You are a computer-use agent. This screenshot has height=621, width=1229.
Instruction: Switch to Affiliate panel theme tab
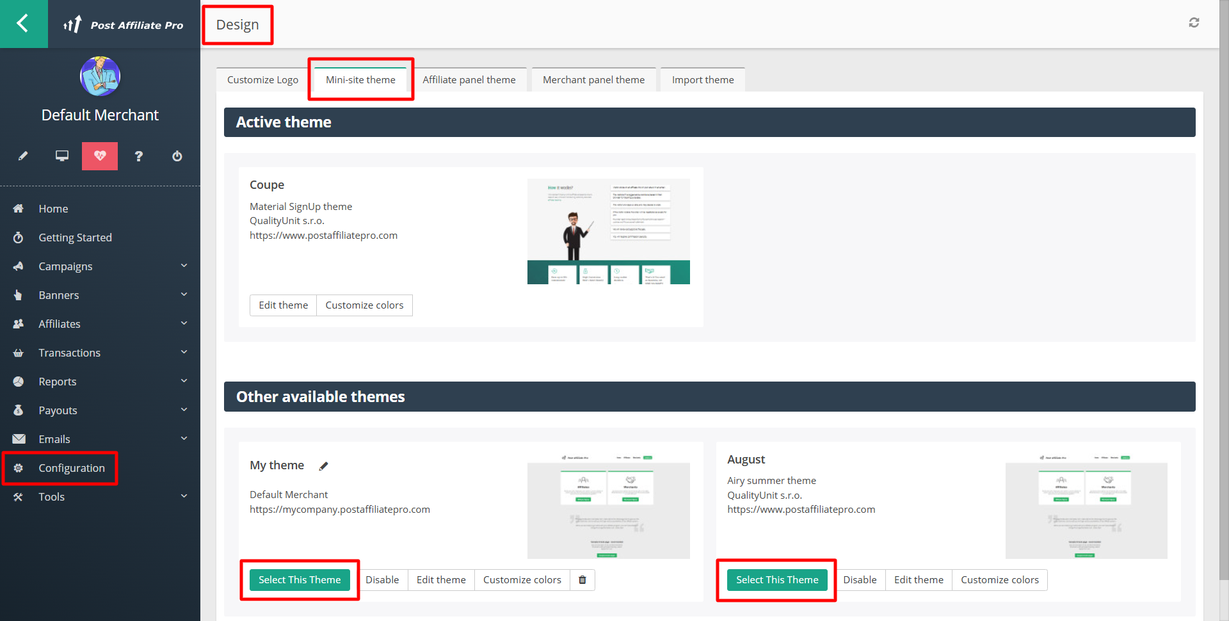click(x=469, y=80)
